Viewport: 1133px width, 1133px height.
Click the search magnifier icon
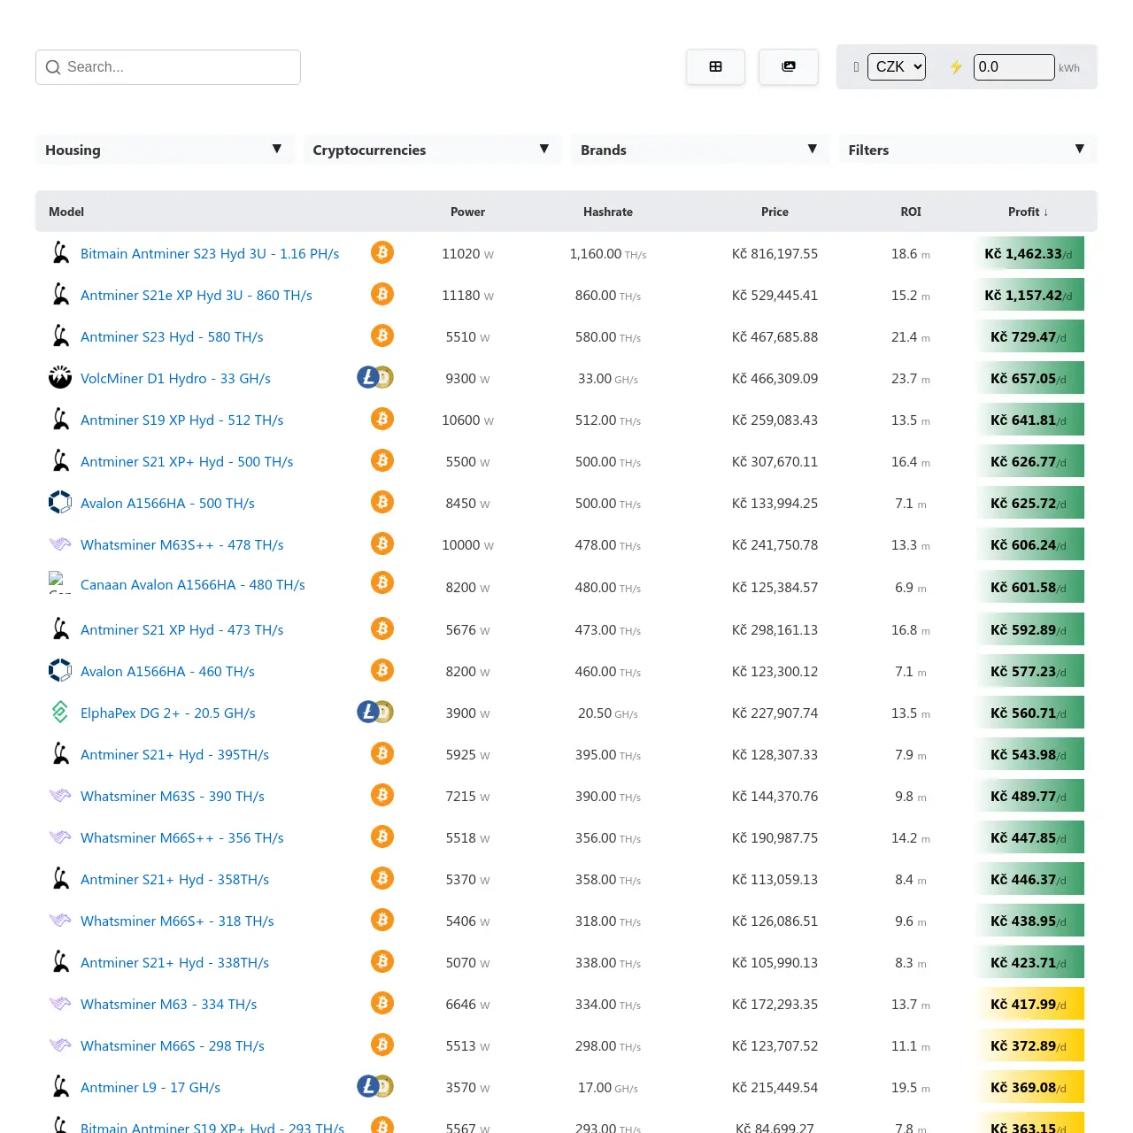pos(53,67)
